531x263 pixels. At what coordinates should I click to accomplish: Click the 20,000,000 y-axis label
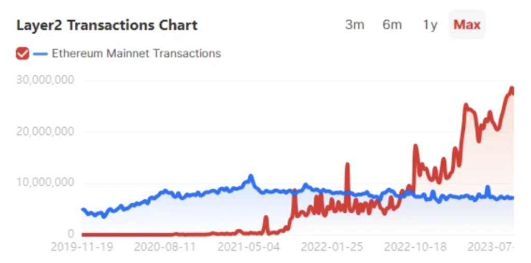(45, 131)
